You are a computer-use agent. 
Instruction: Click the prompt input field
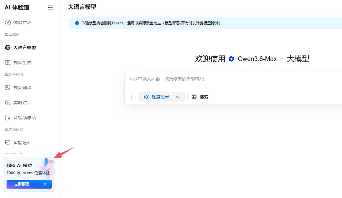pos(233,79)
